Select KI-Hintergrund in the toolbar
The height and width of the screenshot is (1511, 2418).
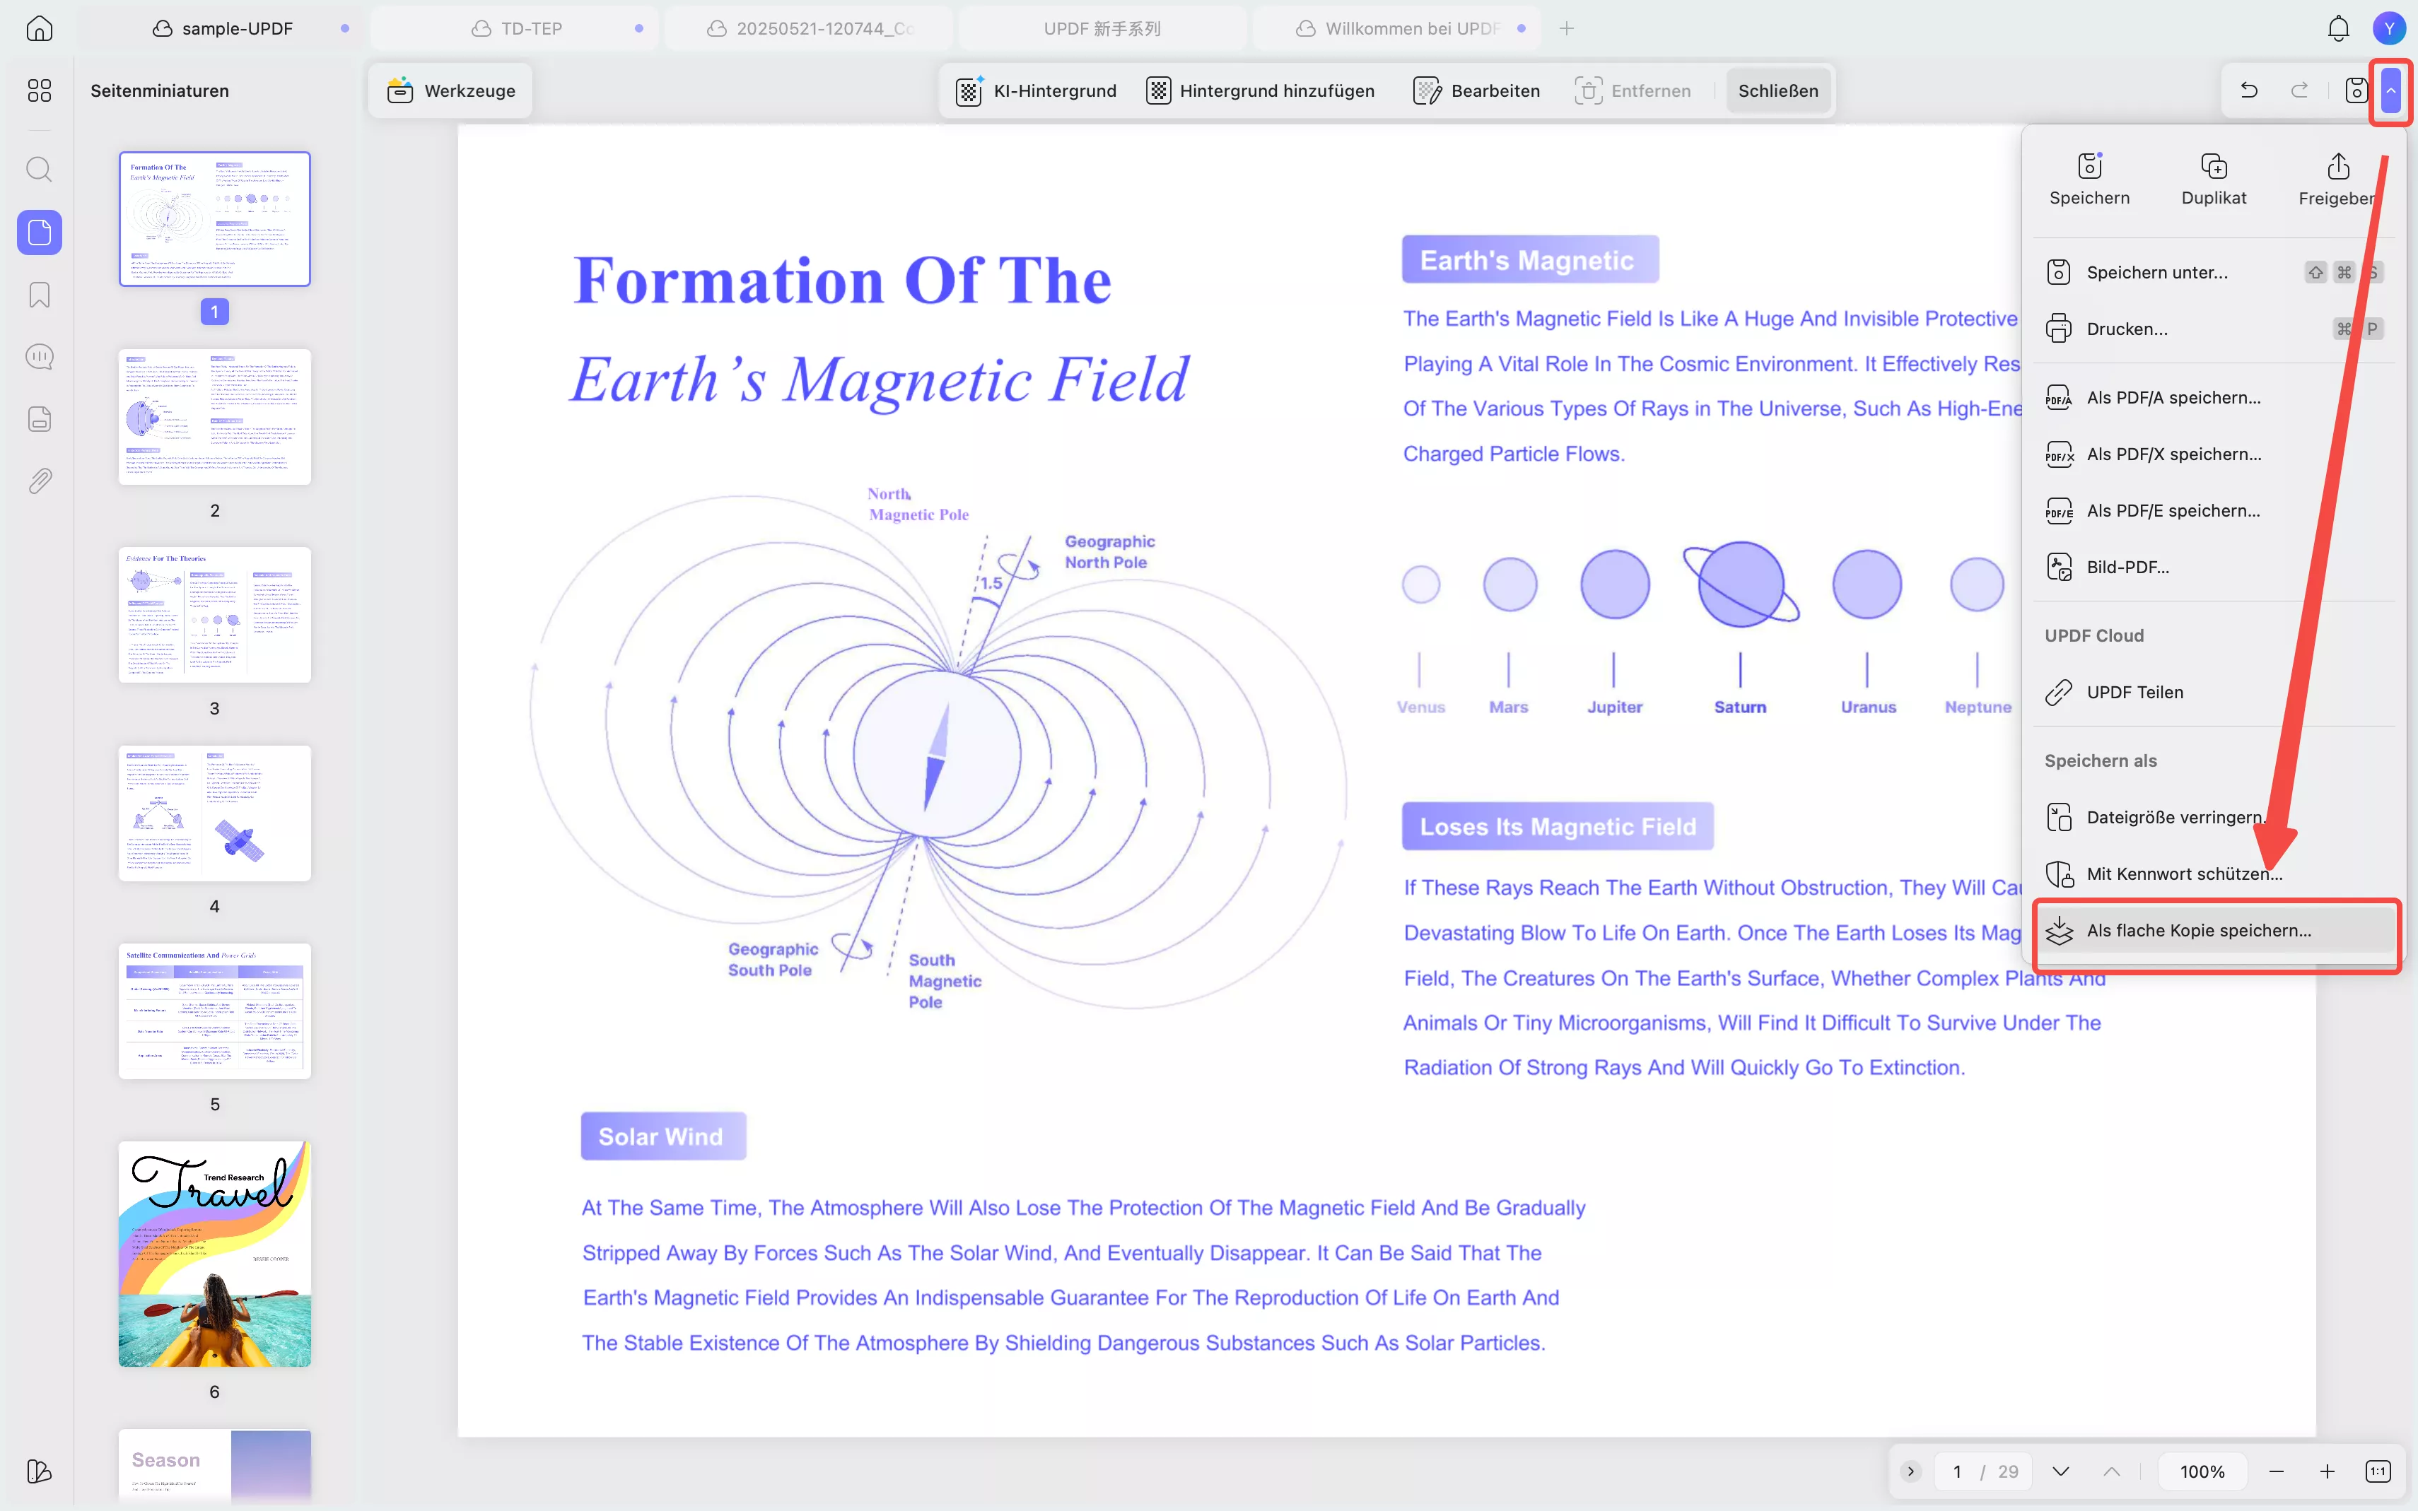tap(1036, 90)
